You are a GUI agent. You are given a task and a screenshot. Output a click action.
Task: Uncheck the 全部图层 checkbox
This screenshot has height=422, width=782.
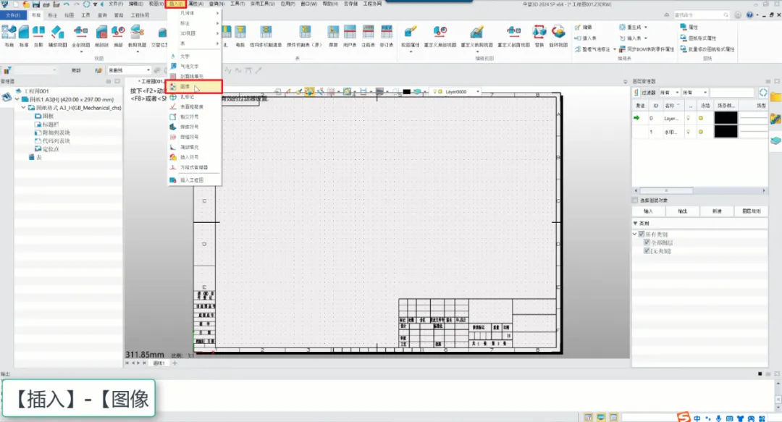(x=647, y=243)
